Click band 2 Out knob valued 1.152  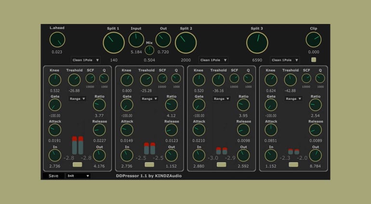172,156
